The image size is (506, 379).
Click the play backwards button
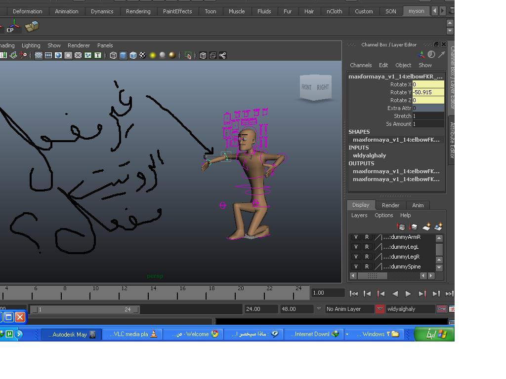[x=395, y=294]
